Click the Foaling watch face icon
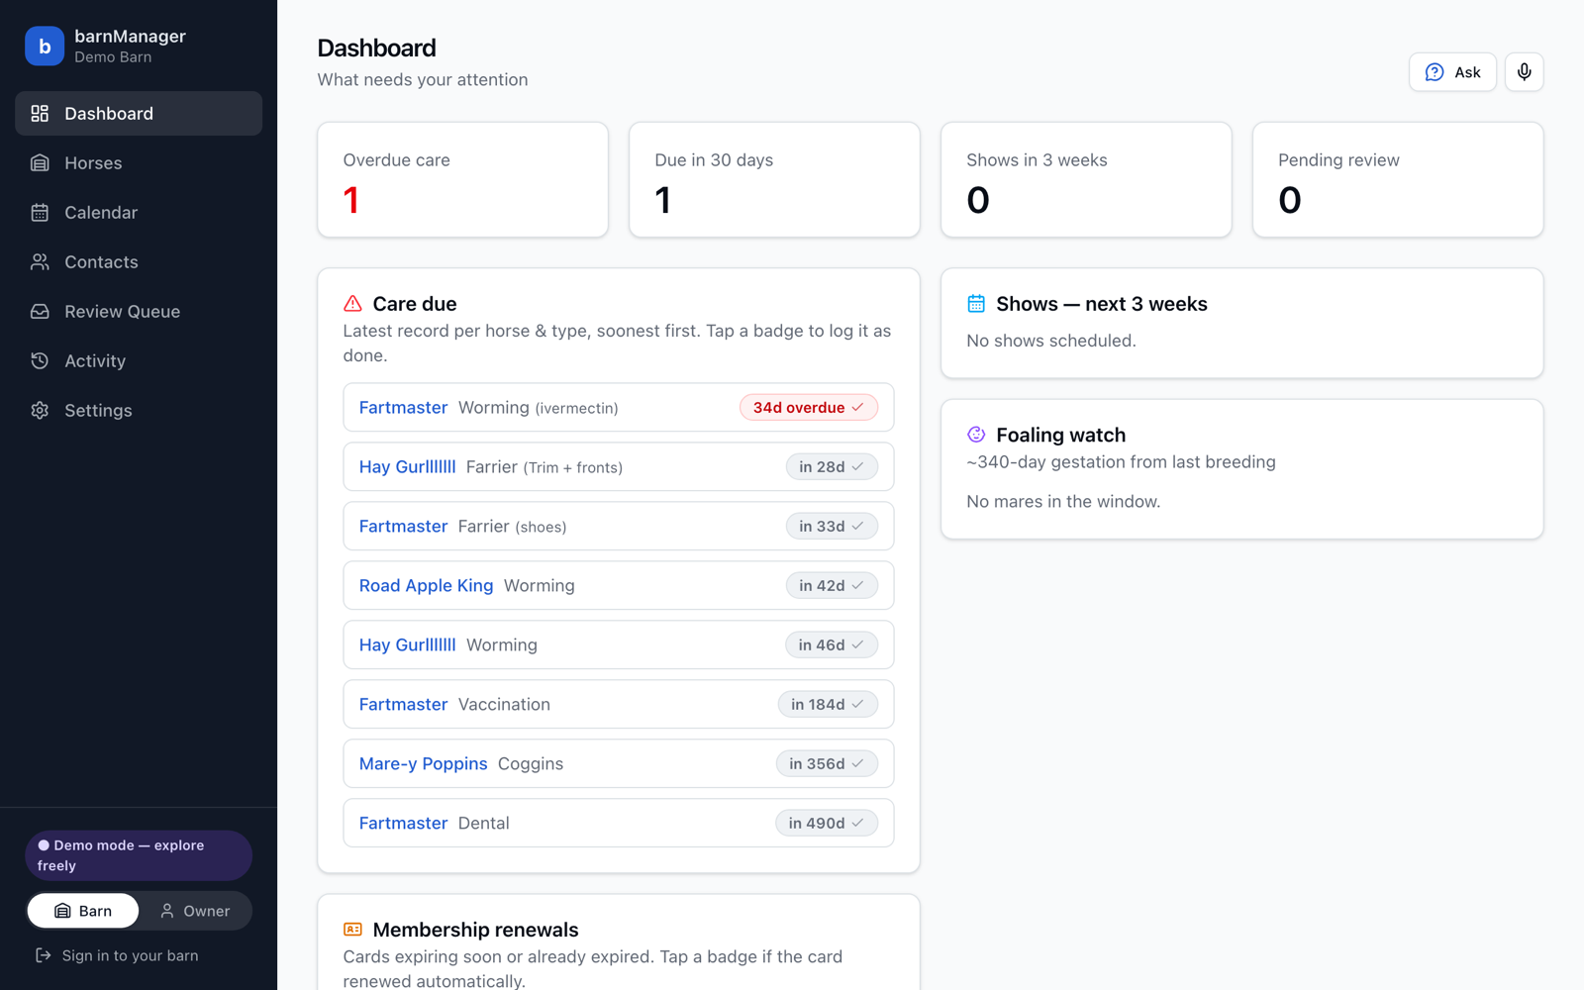The height and width of the screenshot is (990, 1584). click(x=976, y=435)
